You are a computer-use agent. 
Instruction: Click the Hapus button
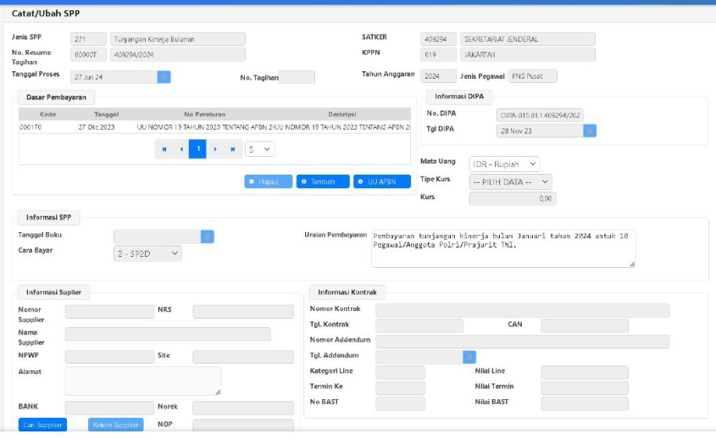(x=269, y=181)
